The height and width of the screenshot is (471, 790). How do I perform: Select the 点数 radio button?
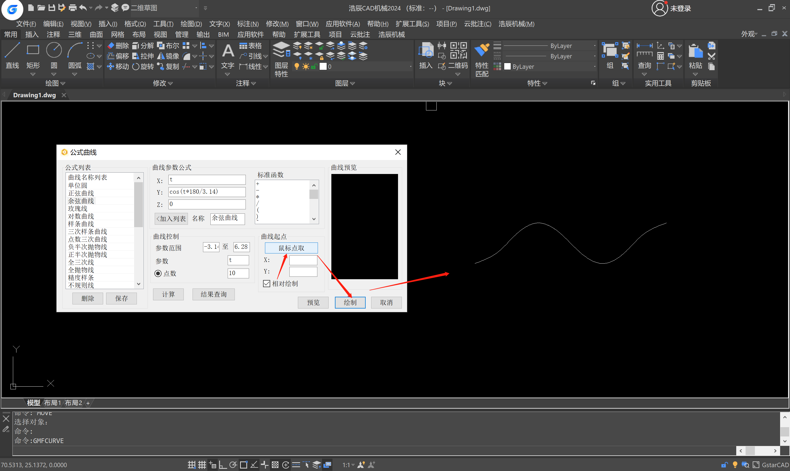(x=158, y=273)
